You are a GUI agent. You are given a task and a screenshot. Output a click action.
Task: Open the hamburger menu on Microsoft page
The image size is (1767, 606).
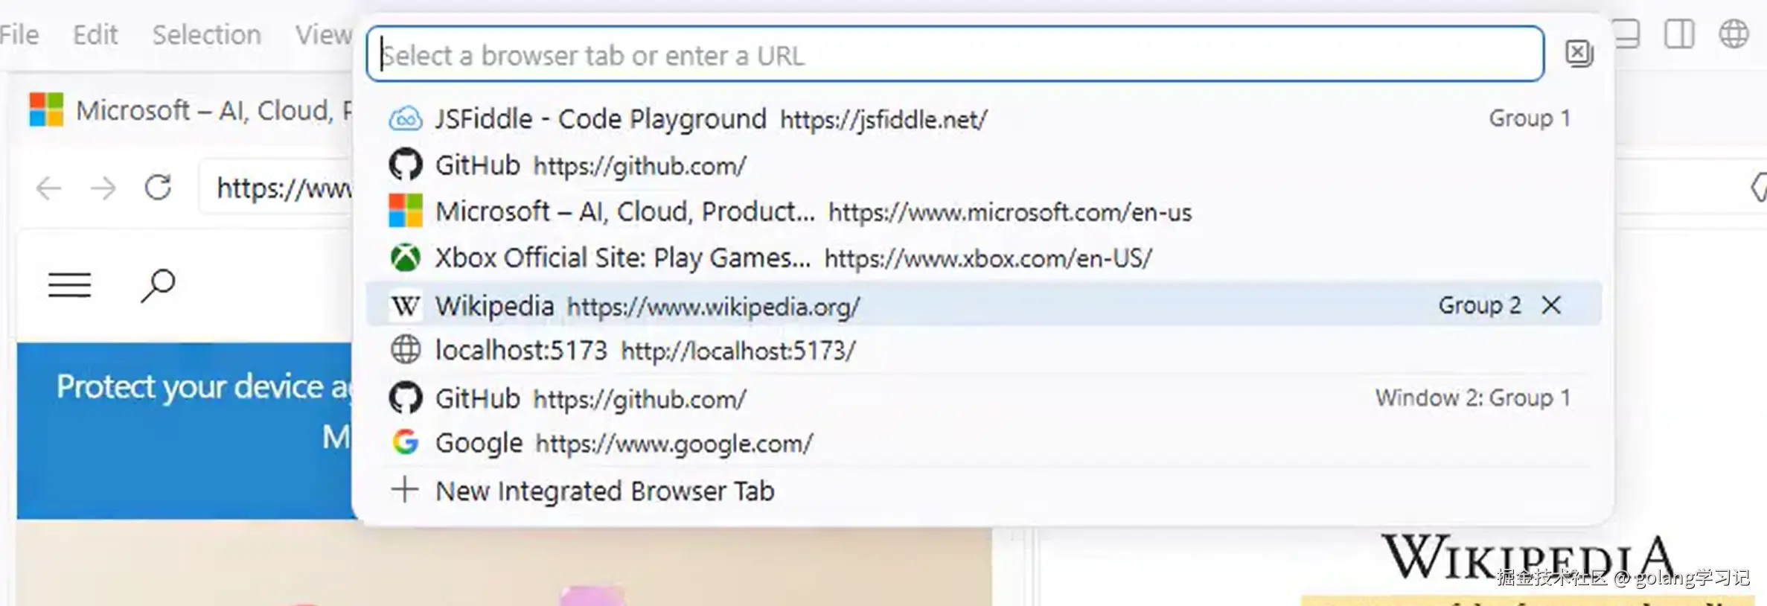[x=70, y=284]
